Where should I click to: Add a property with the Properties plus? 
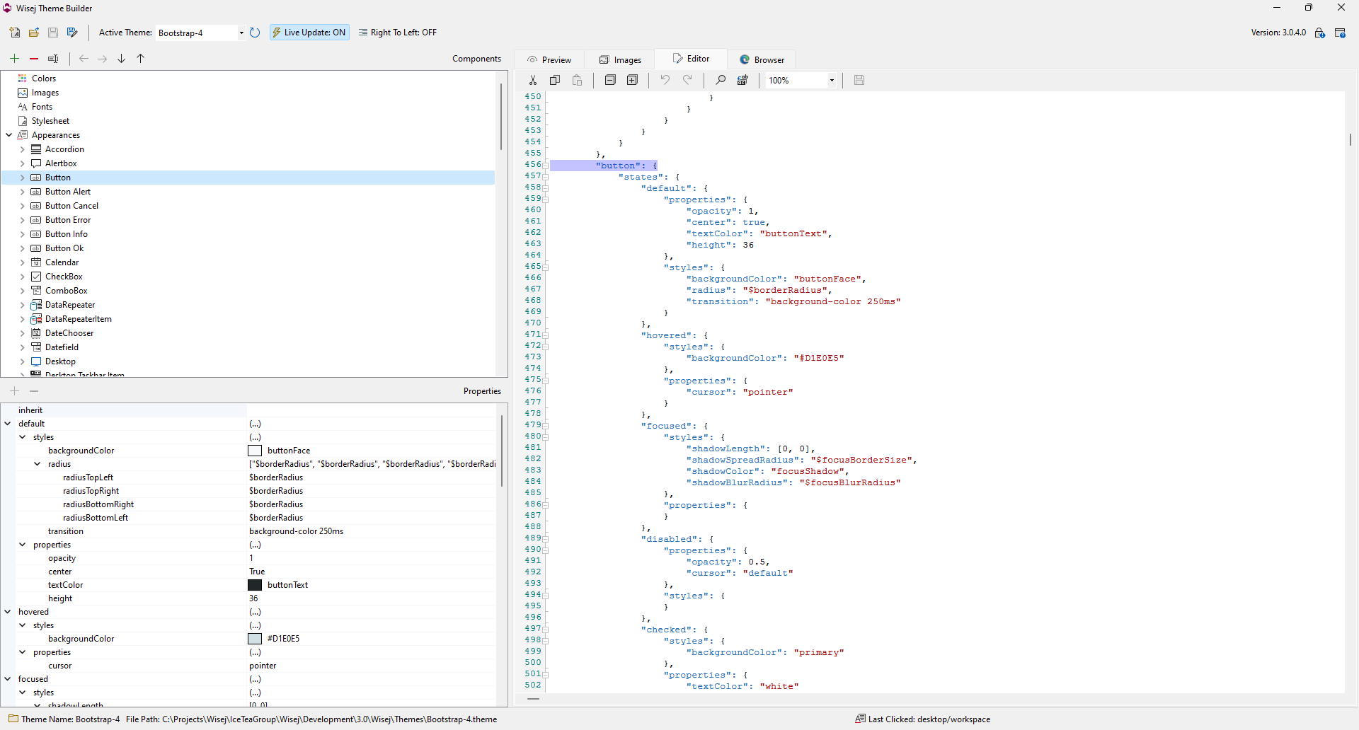coord(15,391)
